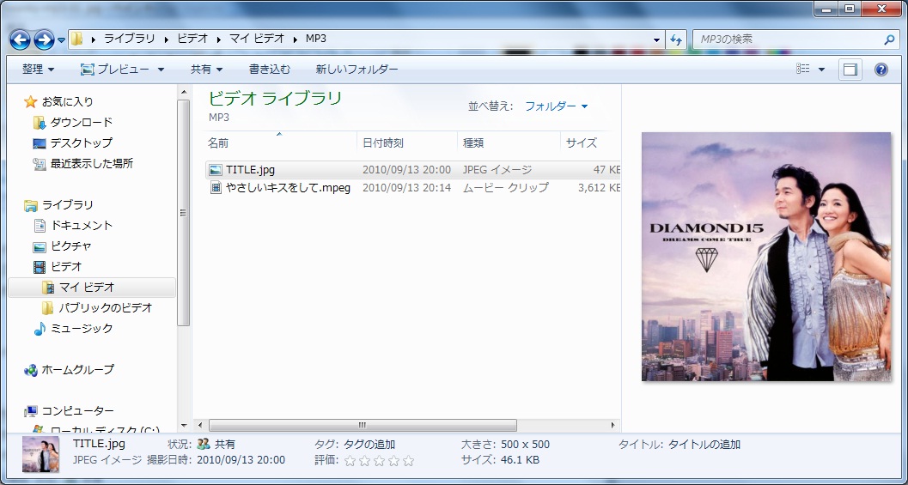The width and height of the screenshot is (908, 485).
Task: Click MP3 in the address path
Action: click(x=315, y=39)
